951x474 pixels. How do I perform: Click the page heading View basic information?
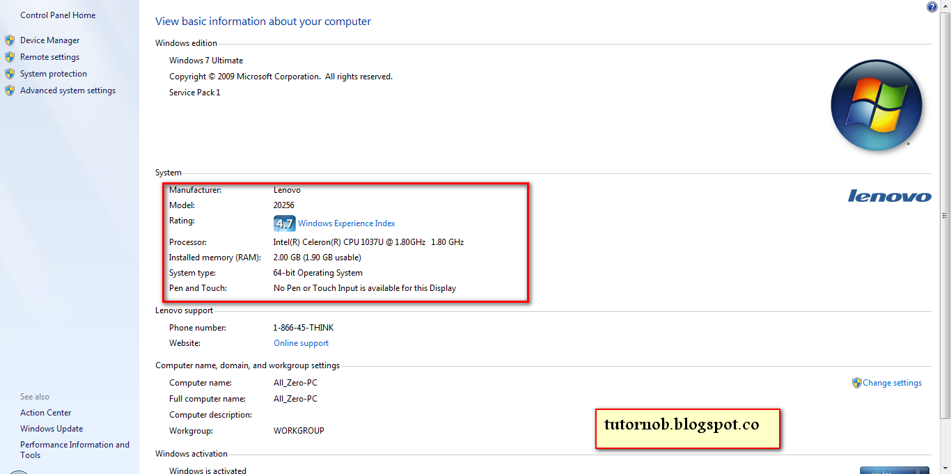point(263,22)
